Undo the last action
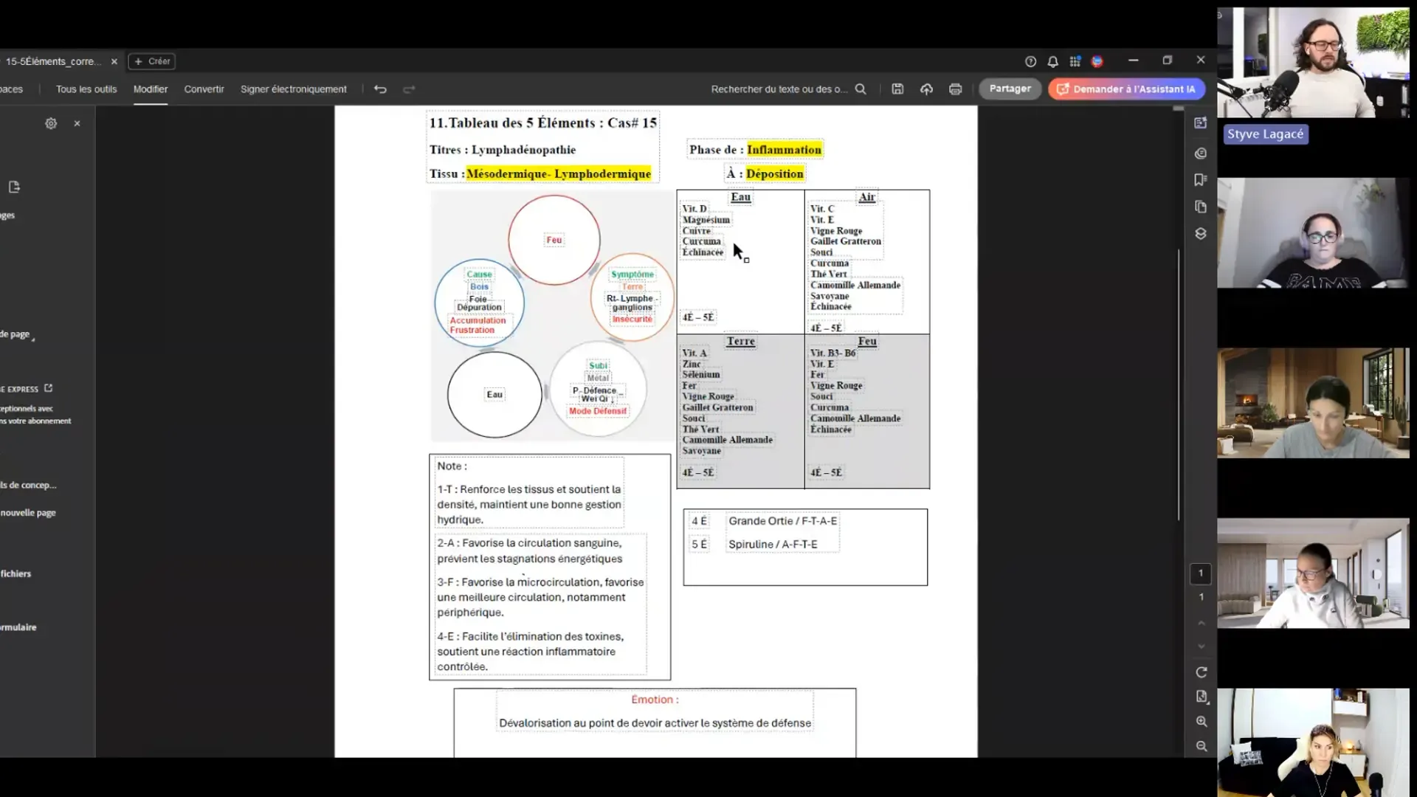The width and height of the screenshot is (1417, 797). coord(380,89)
